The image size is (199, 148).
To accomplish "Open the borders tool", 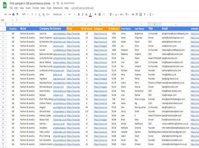I will click(99, 14).
